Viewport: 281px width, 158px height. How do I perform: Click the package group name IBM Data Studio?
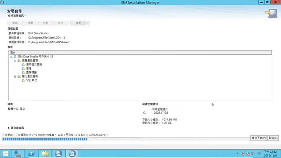pyautogui.click(x=38, y=33)
